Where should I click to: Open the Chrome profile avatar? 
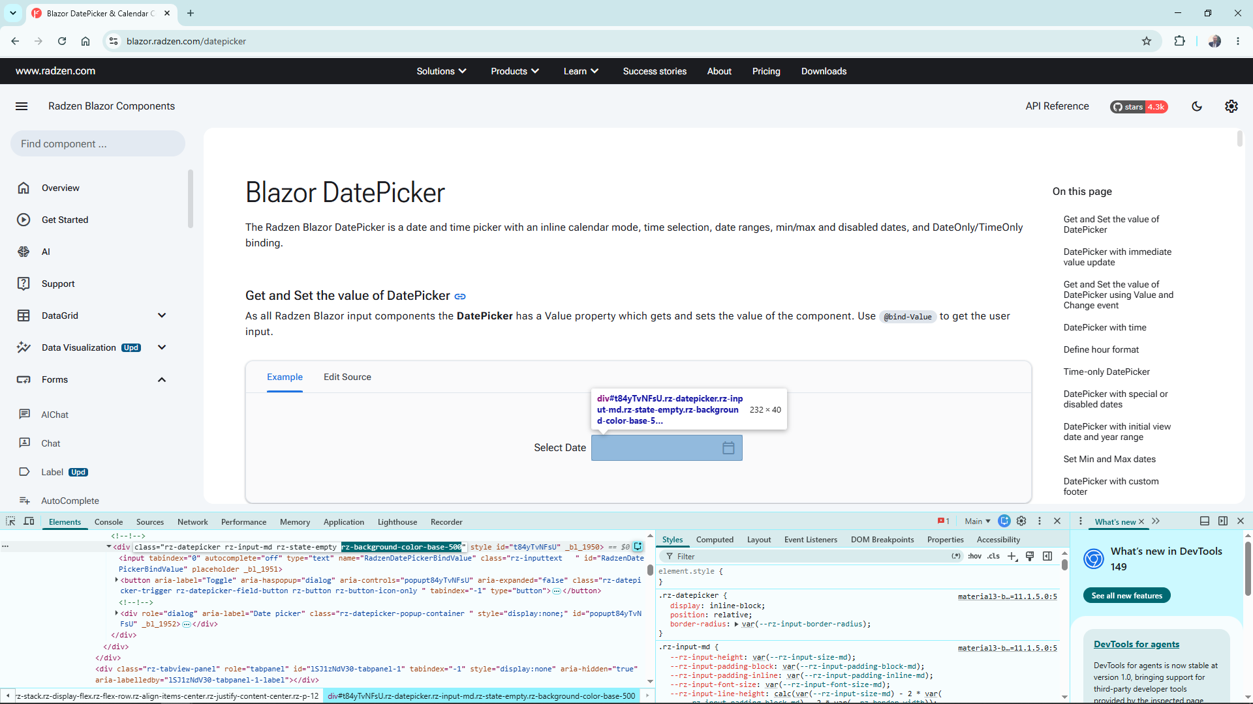tap(1214, 41)
